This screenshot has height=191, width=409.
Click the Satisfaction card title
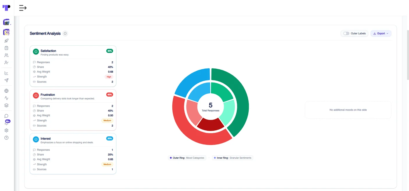click(48, 51)
